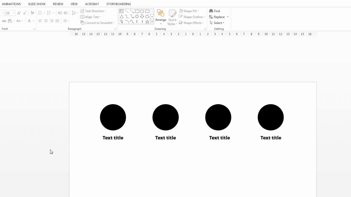The height and width of the screenshot is (197, 351).
Task: Click Decrease Font Size button
Action: 25,13
